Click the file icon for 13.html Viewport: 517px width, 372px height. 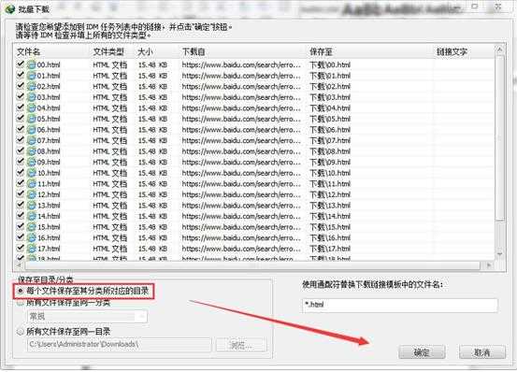[x=32, y=206]
